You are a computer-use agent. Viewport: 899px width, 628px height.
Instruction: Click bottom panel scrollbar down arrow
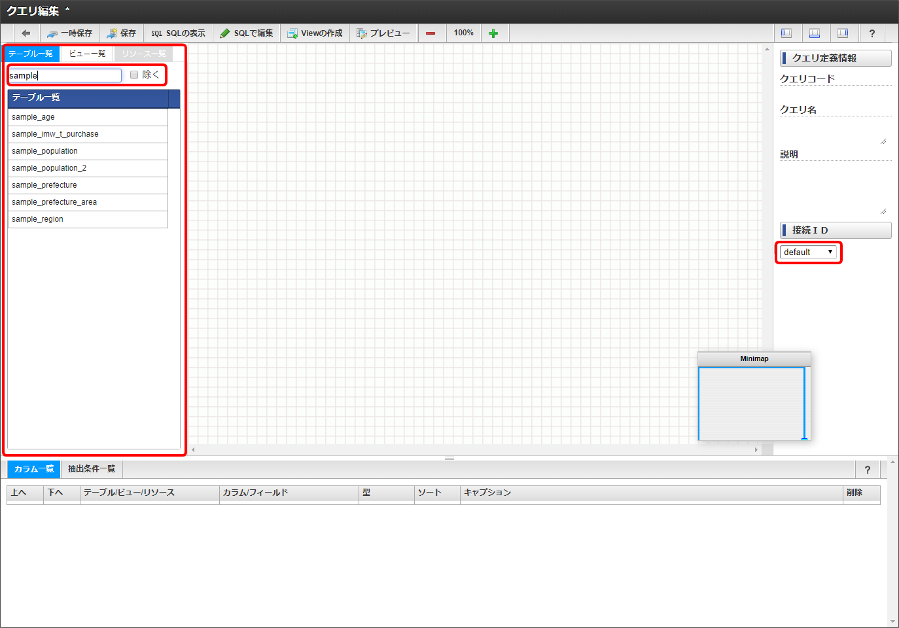click(893, 621)
